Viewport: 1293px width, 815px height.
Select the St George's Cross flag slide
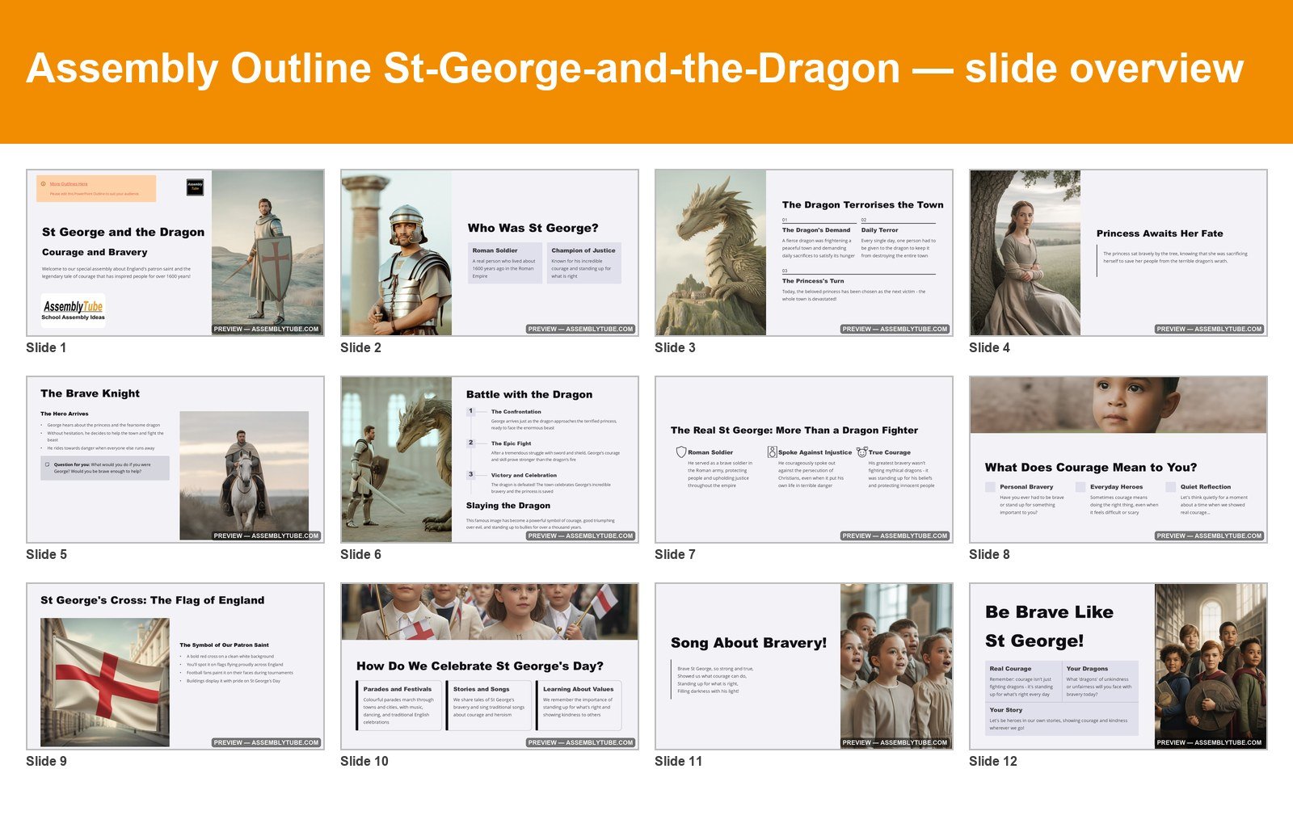pos(175,666)
